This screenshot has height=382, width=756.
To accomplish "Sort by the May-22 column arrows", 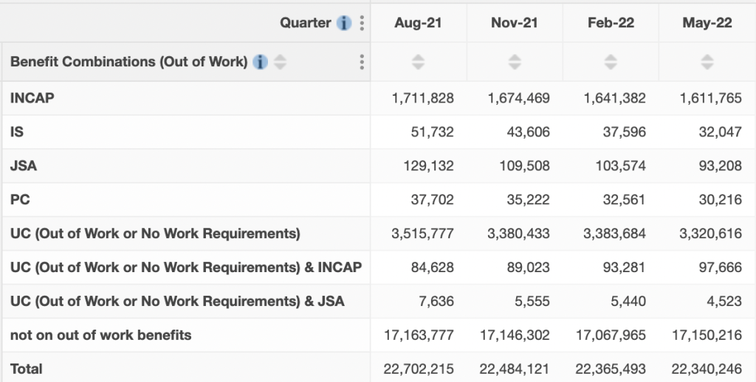I will [x=707, y=62].
